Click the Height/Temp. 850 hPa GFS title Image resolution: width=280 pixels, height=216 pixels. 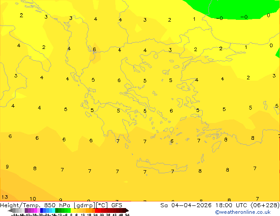click(x=61, y=205)
